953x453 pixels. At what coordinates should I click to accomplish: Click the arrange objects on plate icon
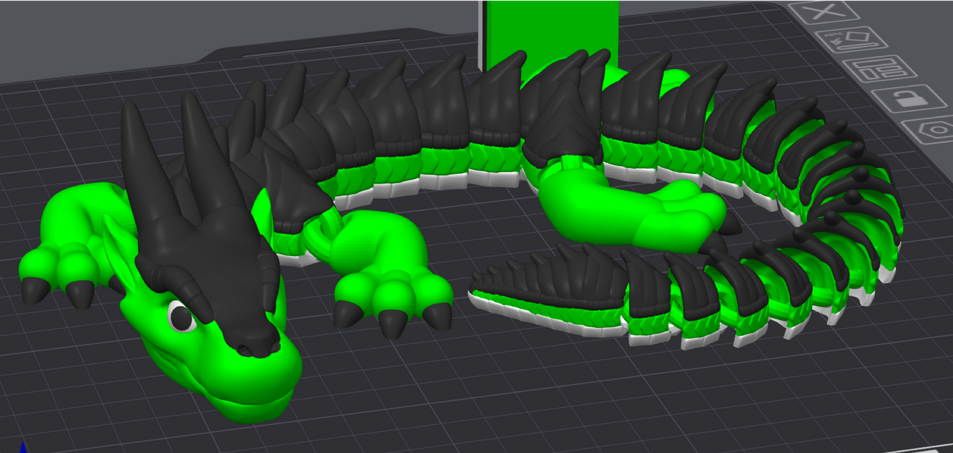[880, 68]
